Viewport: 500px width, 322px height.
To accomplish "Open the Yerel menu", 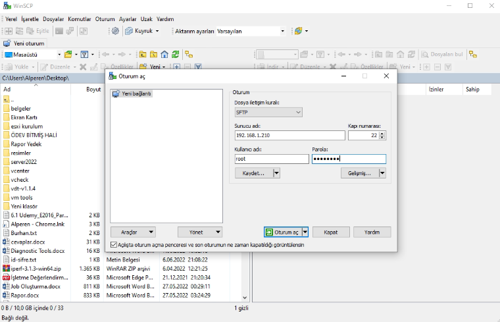I will tap(11, 19).
